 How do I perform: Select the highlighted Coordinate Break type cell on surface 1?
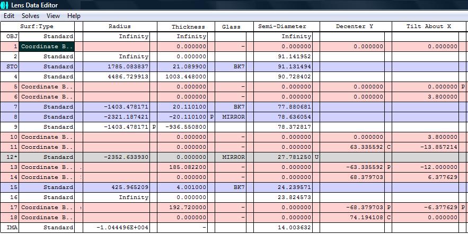pyautogui.click(x=47, y=47)
